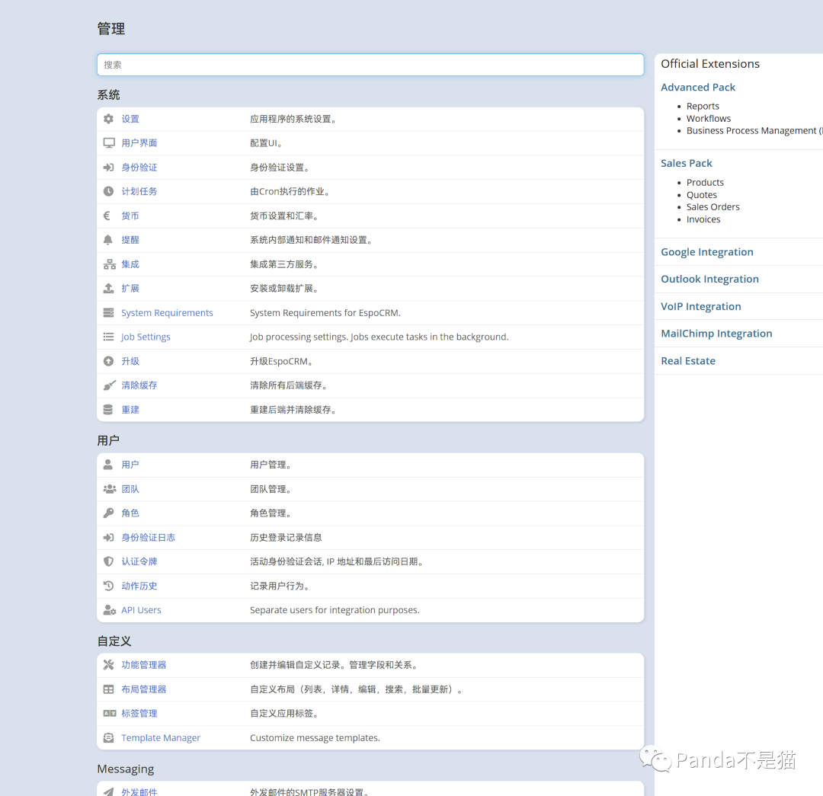823x796 pixels.
Task: Click the clock icon beside 计划任务
Action: pyautogui.click(x=109, y=191)
